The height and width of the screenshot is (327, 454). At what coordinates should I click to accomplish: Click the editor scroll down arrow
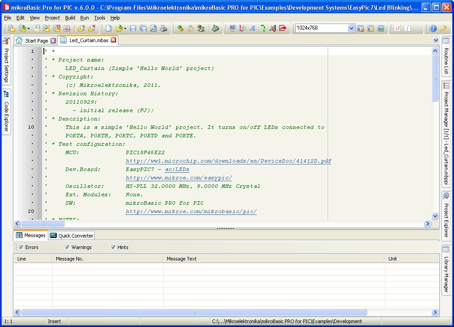(435, 216)
